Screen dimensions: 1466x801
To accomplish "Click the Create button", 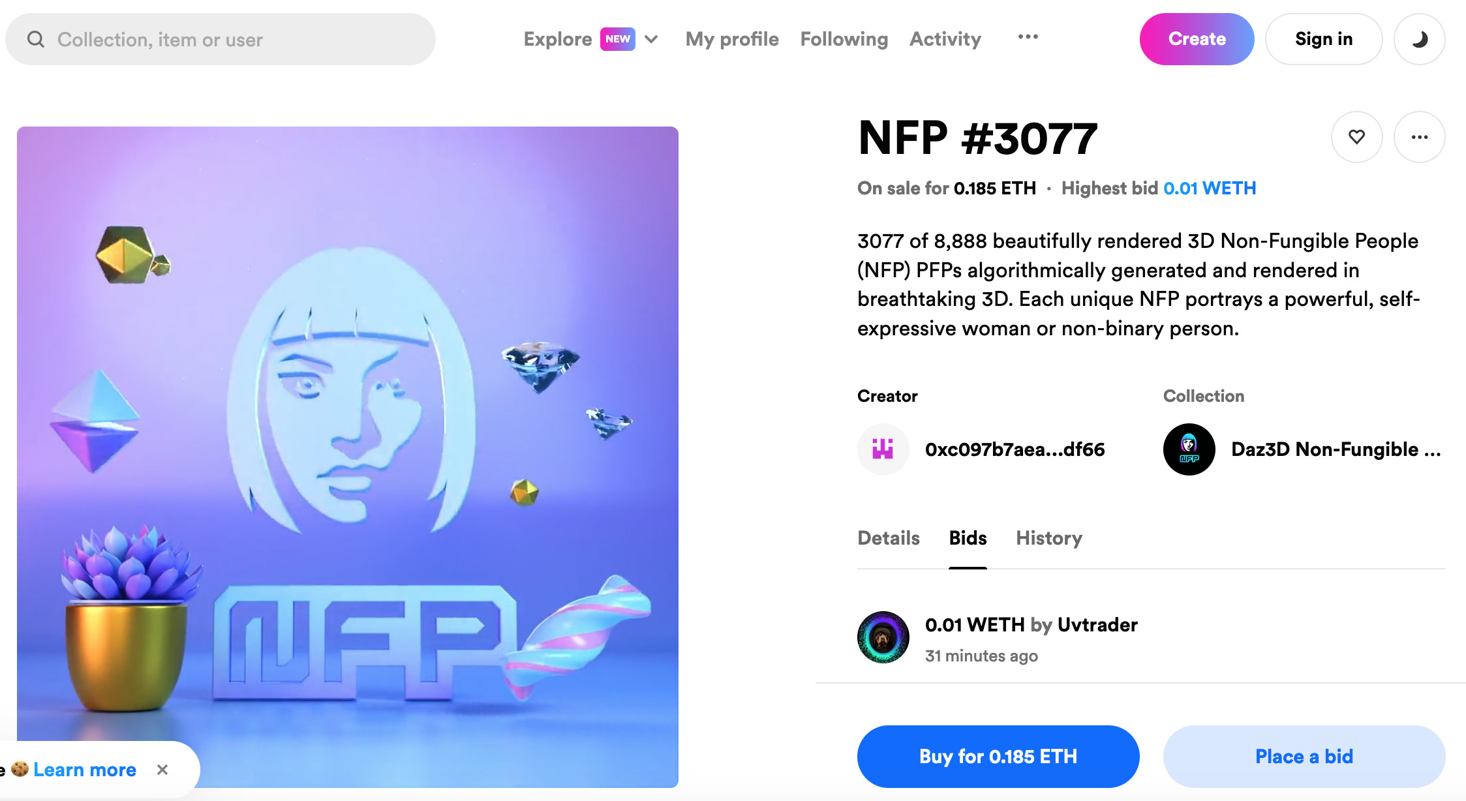I will click(1197, 39).
